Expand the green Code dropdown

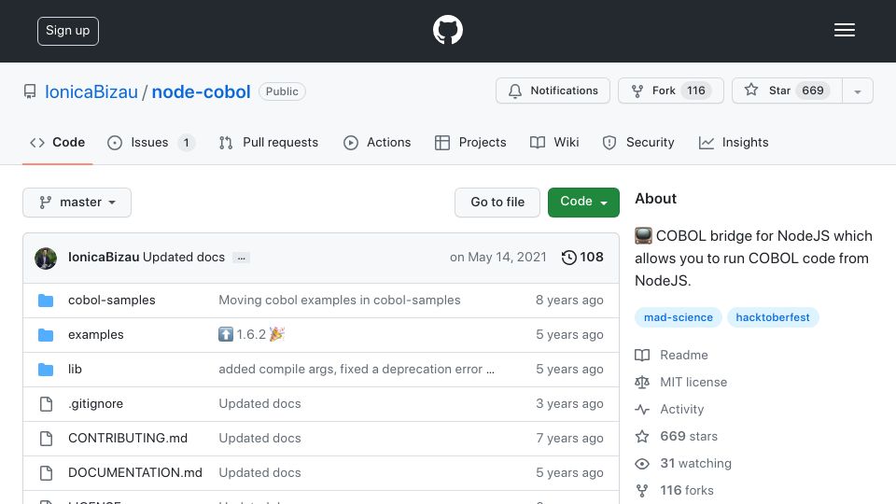tap(583, 203)
